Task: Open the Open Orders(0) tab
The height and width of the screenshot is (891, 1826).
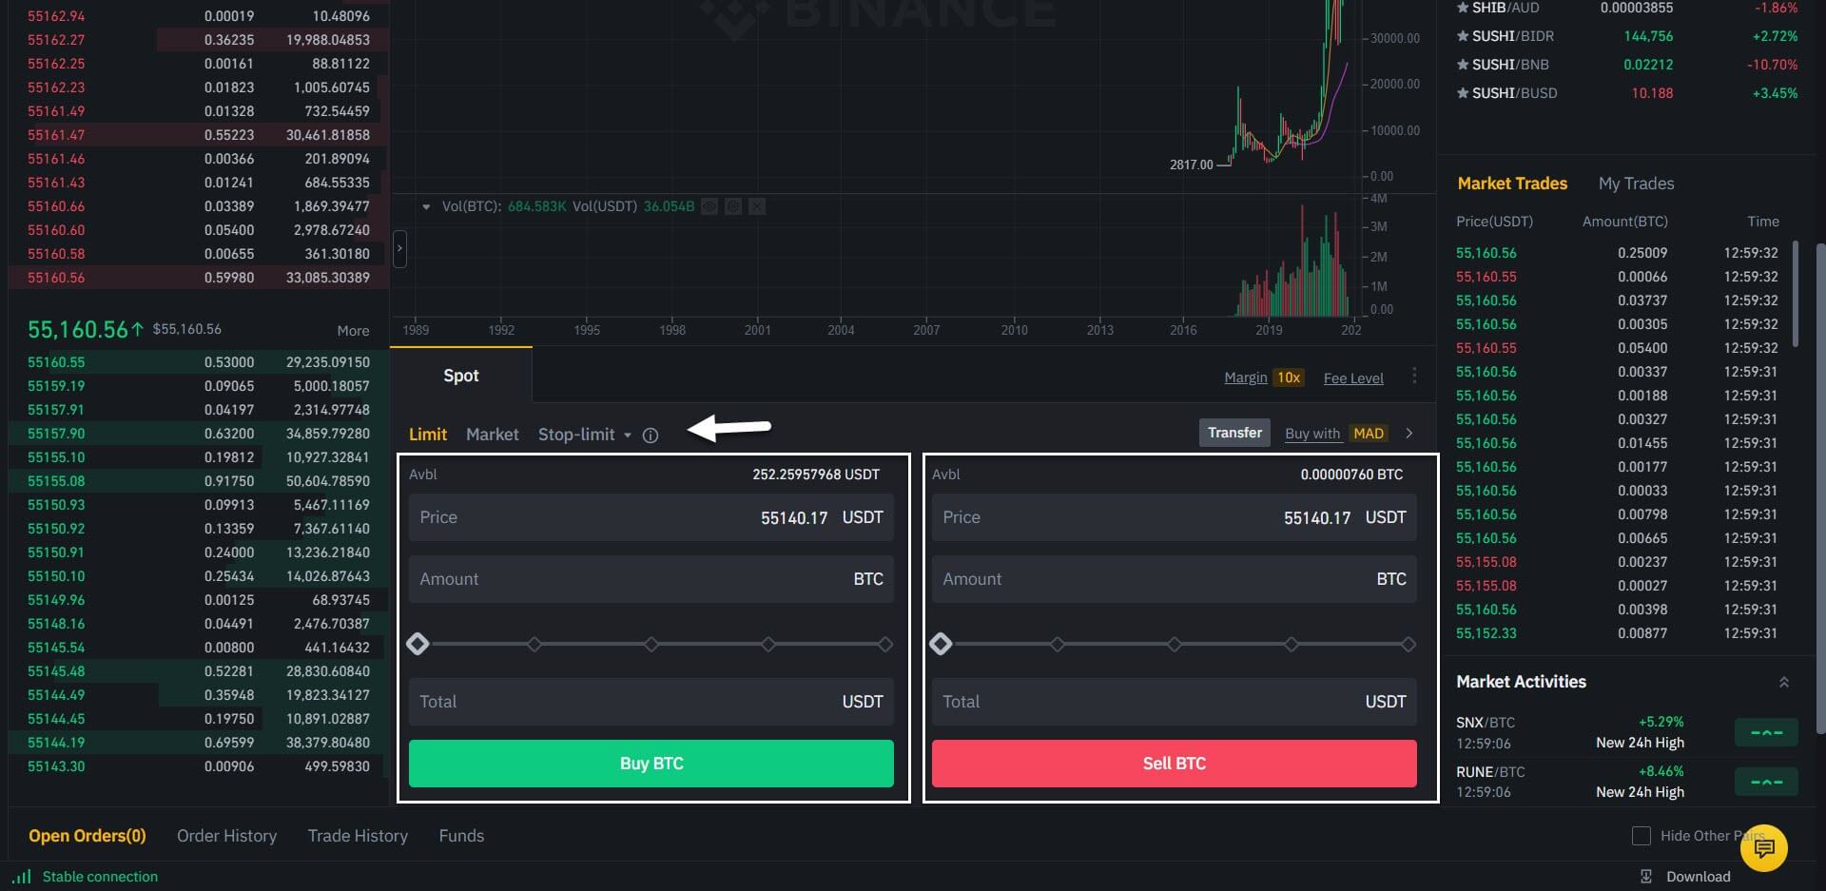Action: (87, 836)
